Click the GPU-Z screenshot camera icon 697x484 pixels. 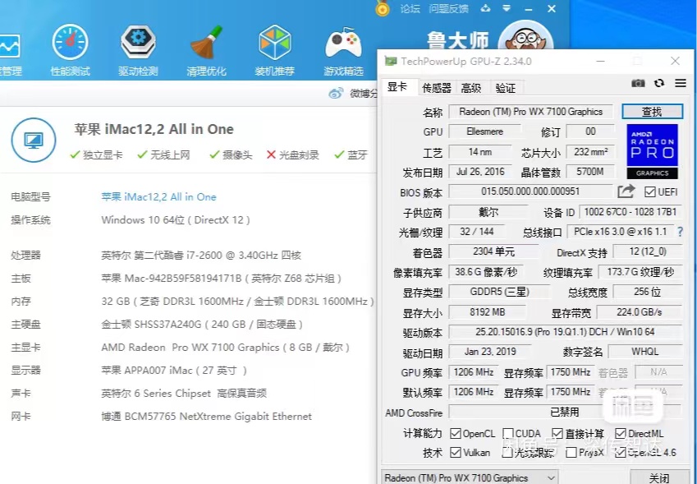[638, 83]
